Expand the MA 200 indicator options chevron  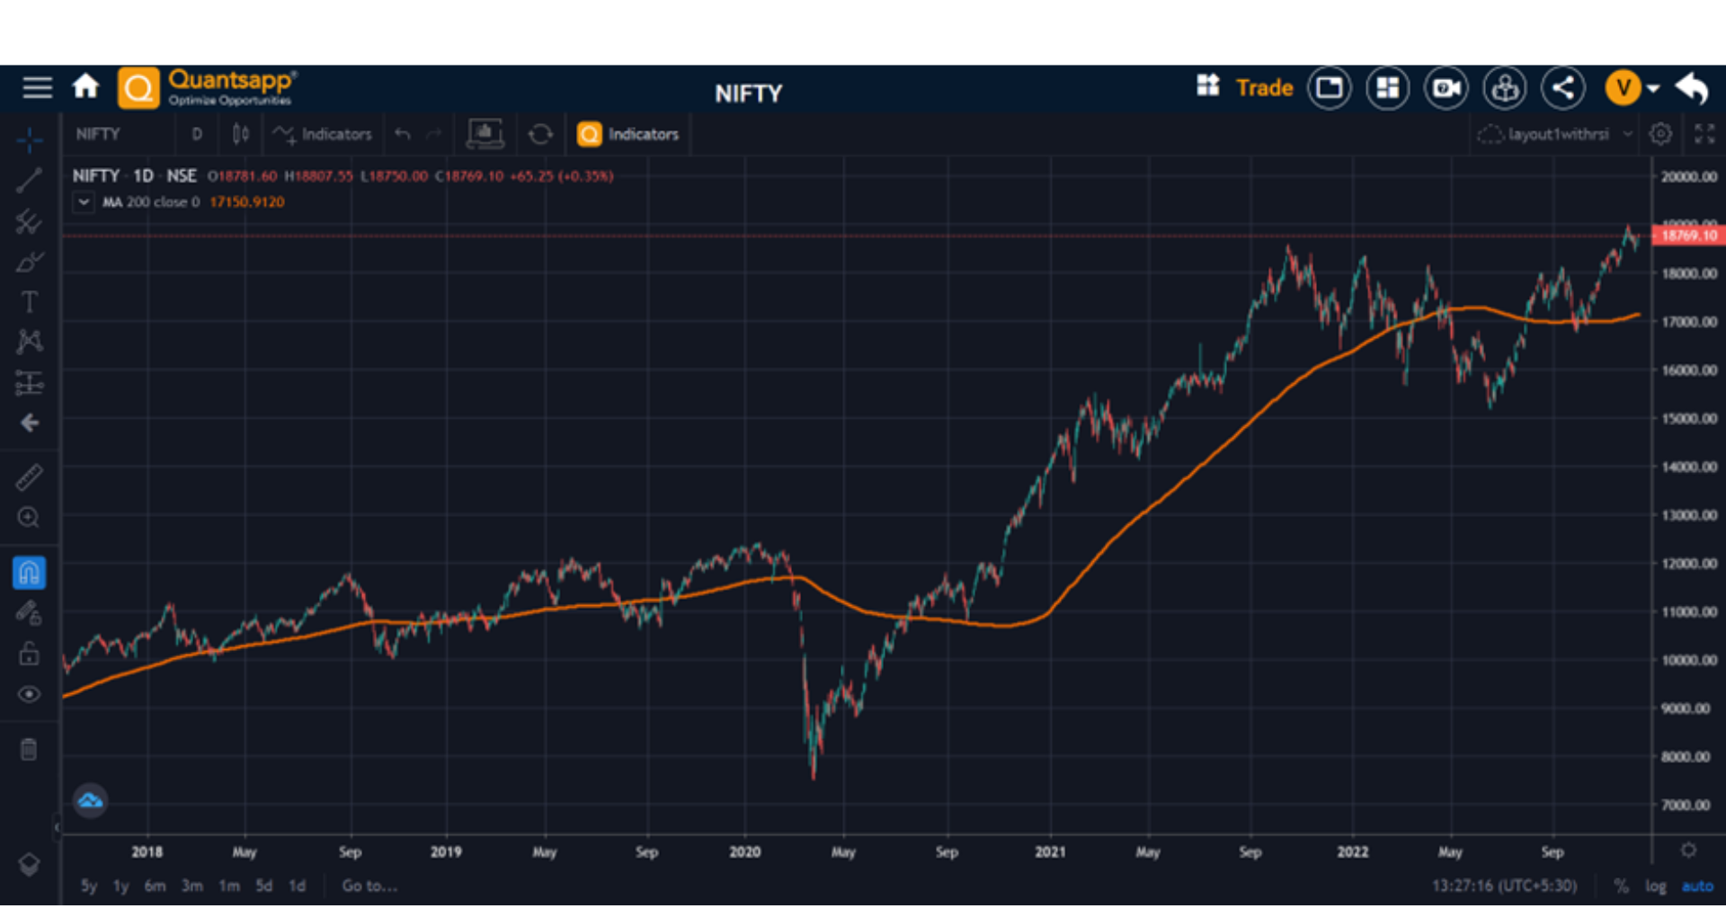pos(83,202)
